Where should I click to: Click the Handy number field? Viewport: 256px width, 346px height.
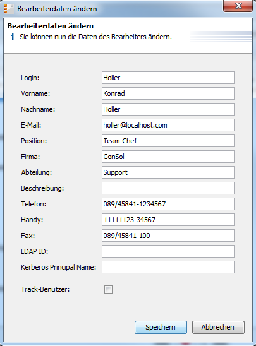pyautogui.click(x=168, y=220)
